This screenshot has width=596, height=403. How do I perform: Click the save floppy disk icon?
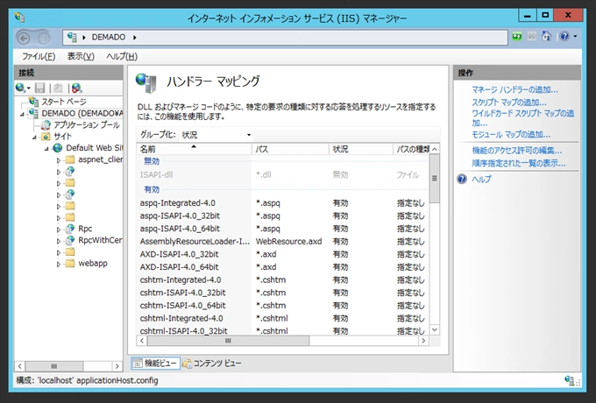pyautogui.click(x=40, y=88)
